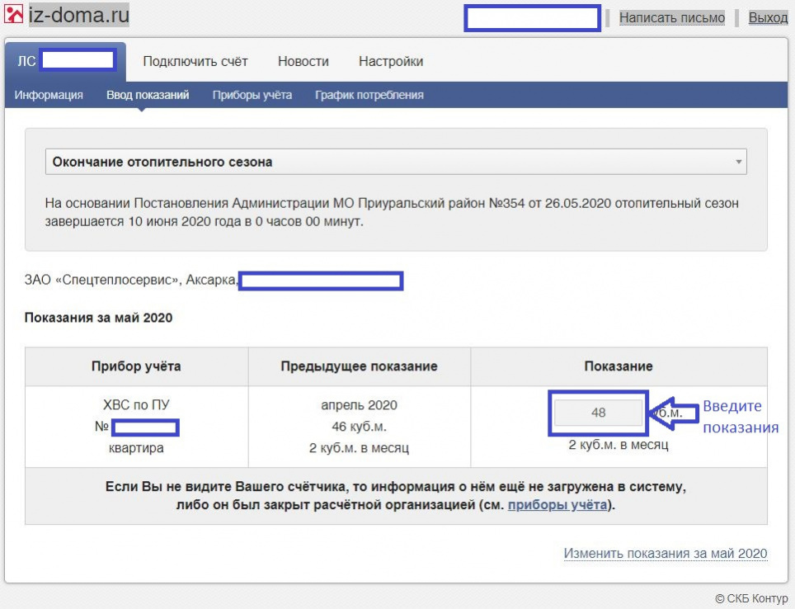Focus the meter reading input showing 48
795x609 pixels.
click(598, 413)
